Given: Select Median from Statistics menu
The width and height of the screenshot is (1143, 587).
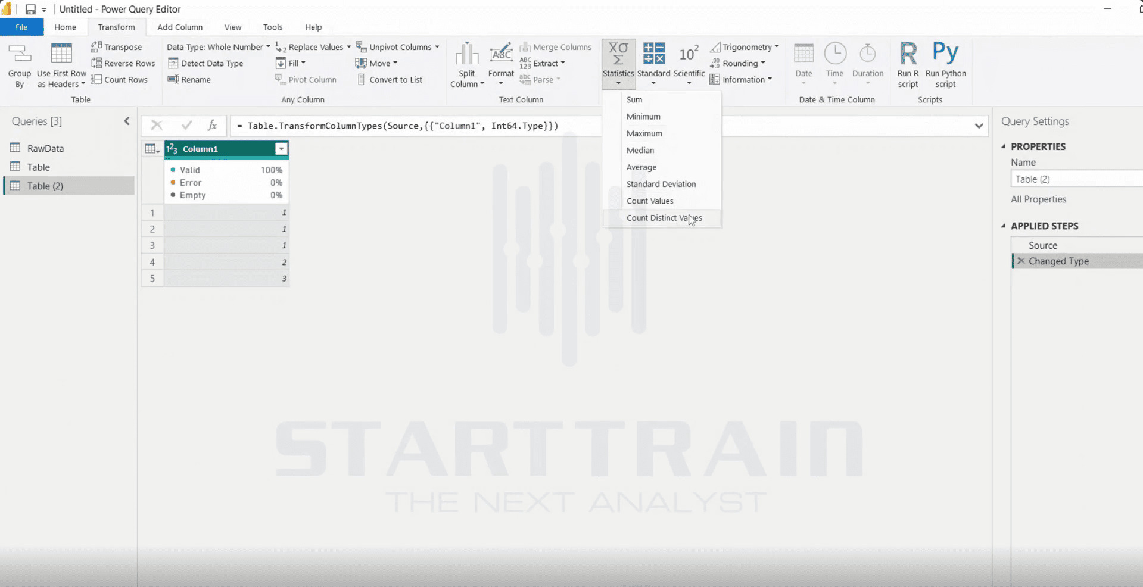Looking at the screenshot, I should tap(662, 150).
